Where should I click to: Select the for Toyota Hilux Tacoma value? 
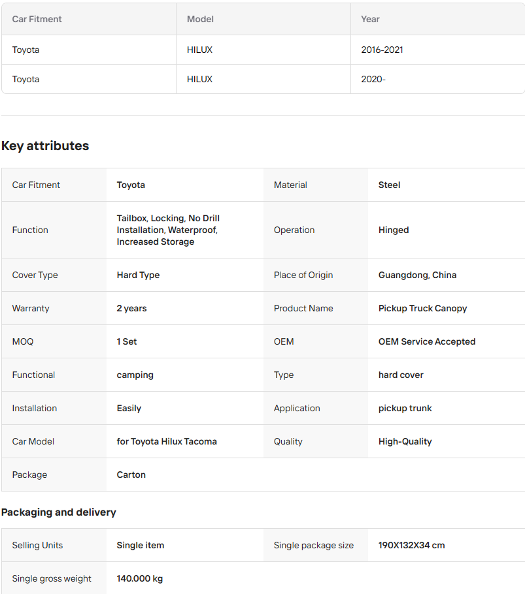pyautogui.click(x=167, y=441)
